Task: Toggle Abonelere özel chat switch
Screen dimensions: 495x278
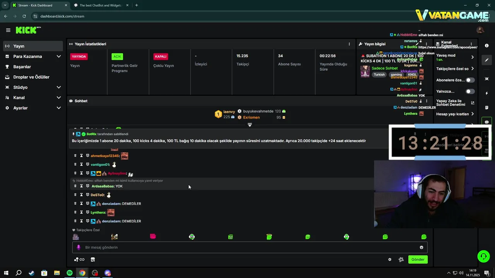Action: 470,80
